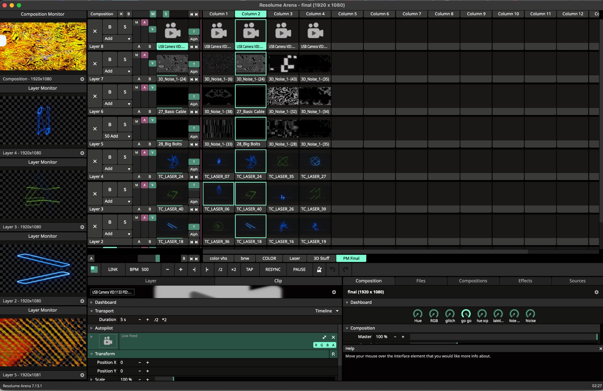Switch to the Files tab
Screen dimensions: 603x391
[421, 281]
